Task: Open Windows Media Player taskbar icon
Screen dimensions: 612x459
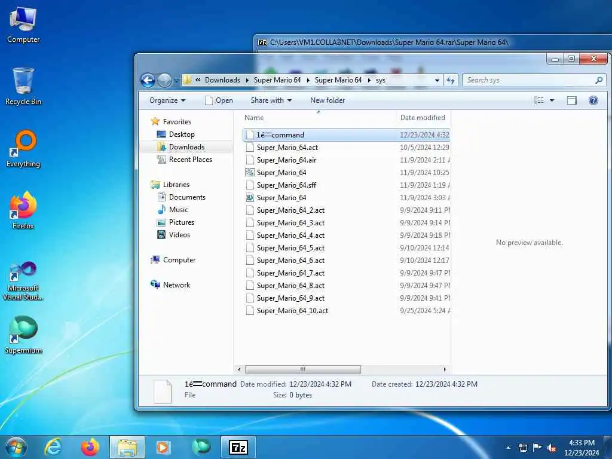Action: pos(163,447)
